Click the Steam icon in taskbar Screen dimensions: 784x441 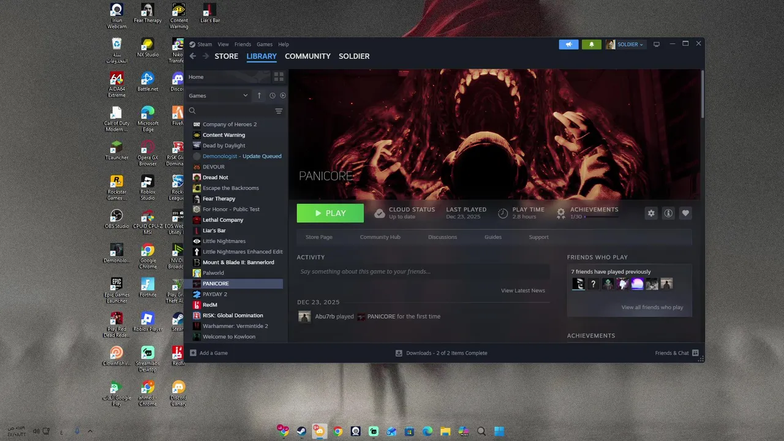(301, 431)
